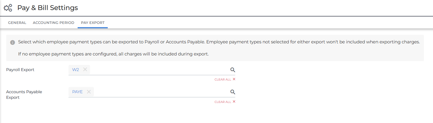Click red X icon beside Accounts Payable Clear All

click(234, 102)
